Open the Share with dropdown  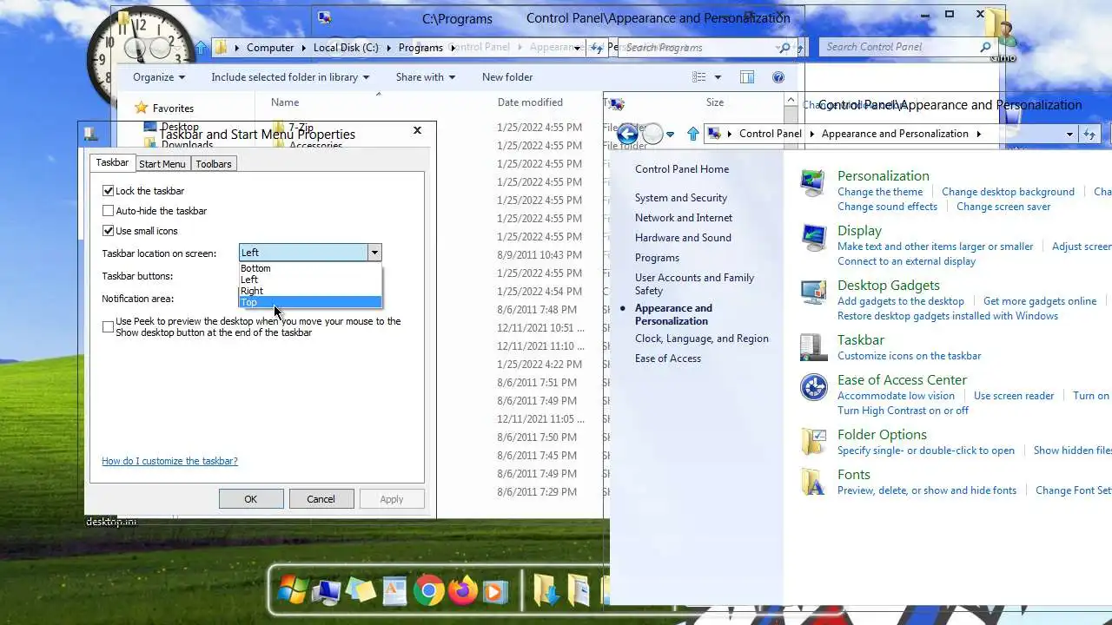[x=425, y=77]
